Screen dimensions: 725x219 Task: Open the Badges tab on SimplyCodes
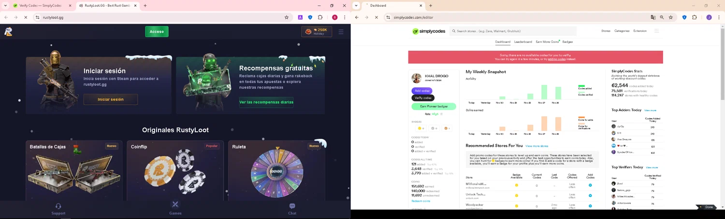pyautogui.click(x=567, y=42)
